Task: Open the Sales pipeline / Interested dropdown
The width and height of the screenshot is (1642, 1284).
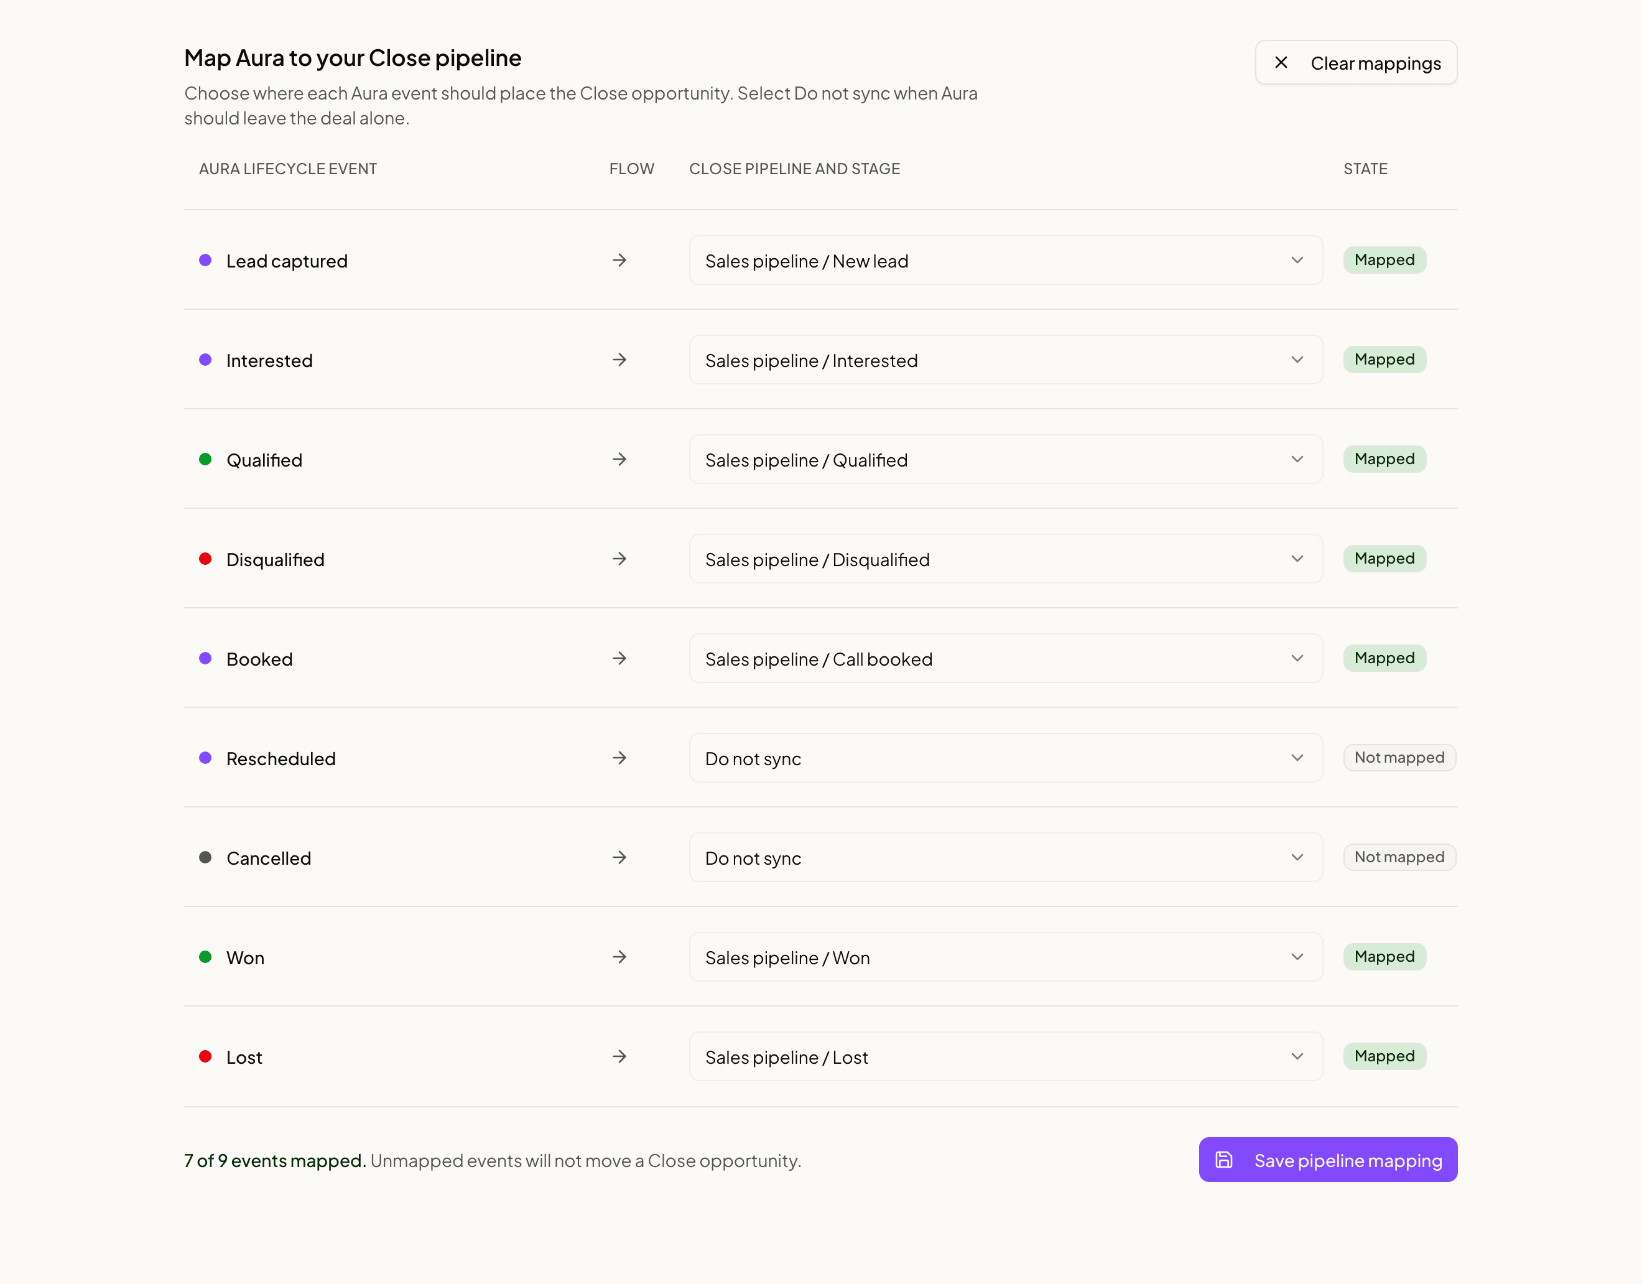Action: click(x=1006, y=360)
